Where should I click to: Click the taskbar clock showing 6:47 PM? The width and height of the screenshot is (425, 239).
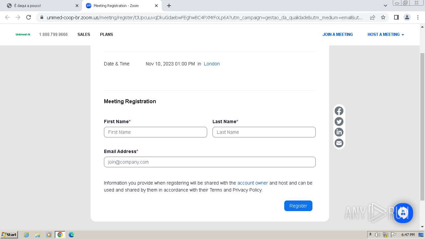408,235
